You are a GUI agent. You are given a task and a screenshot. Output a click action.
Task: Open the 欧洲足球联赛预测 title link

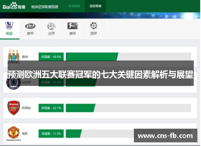pyautogui.click(x=45, y=7)
